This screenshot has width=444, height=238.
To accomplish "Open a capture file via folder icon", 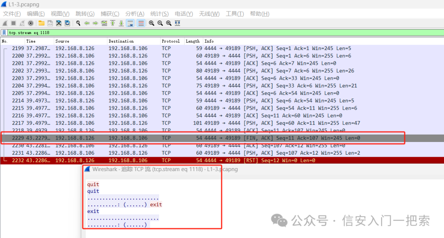I will tap(42, 23).
